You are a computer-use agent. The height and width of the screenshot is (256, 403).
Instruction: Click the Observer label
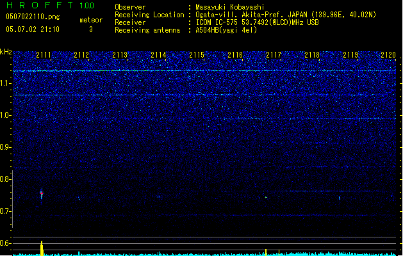click(x=130, y=7)
